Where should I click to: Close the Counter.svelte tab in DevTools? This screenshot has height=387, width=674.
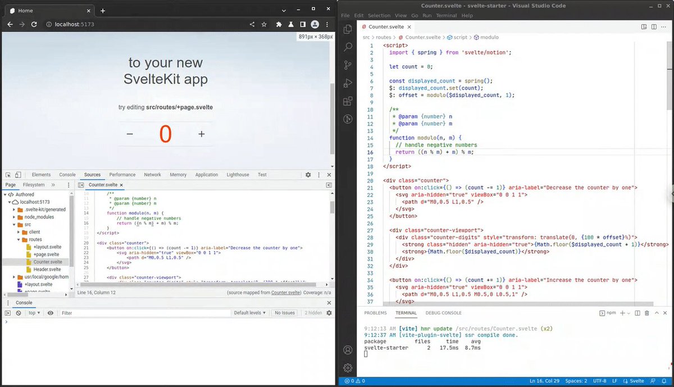click(121, 185)
